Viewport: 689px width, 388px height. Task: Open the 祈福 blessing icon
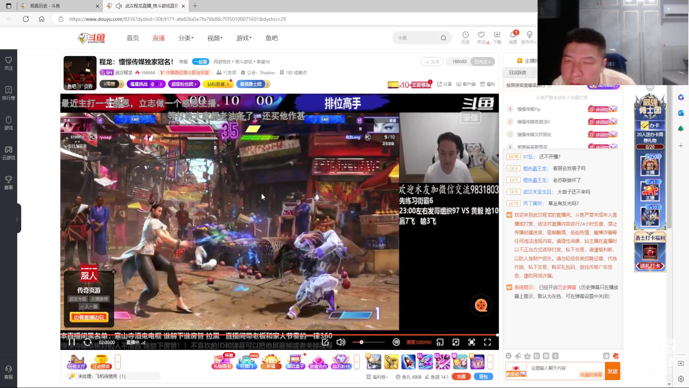coord(271,362)
